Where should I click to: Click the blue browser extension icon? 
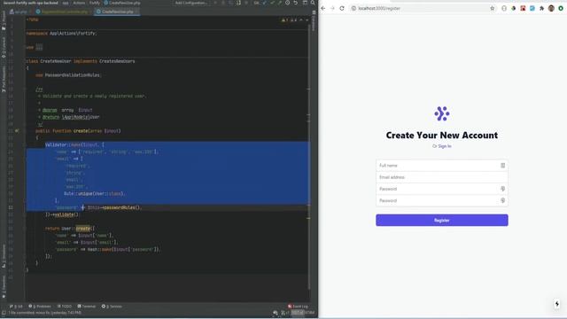[532, 8]
